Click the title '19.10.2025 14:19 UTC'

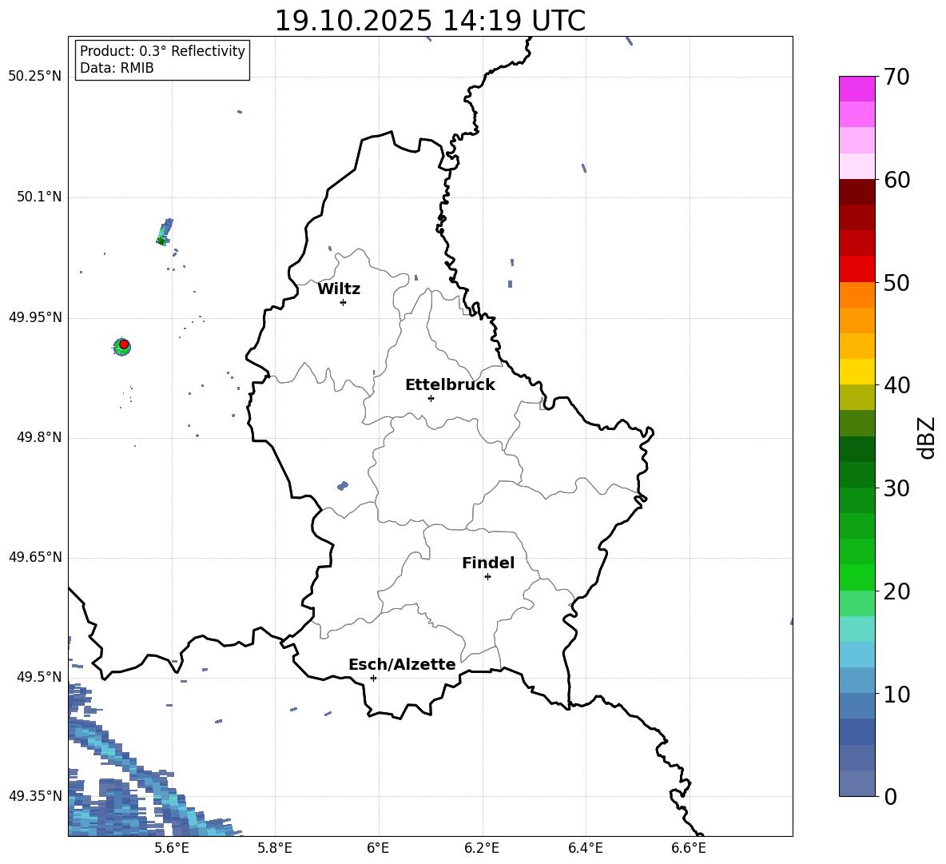[x=430, y=21]
